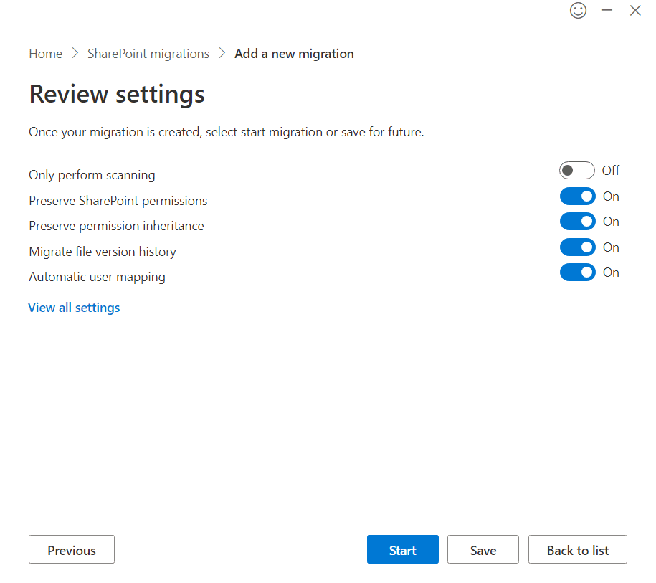Screen dimensions: 656x583
Task: Disable Preserve permission inheritance toggle
Action: (577, 222)
